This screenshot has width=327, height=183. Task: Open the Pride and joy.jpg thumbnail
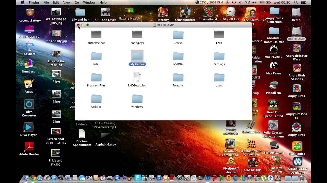tap(56, 153)
